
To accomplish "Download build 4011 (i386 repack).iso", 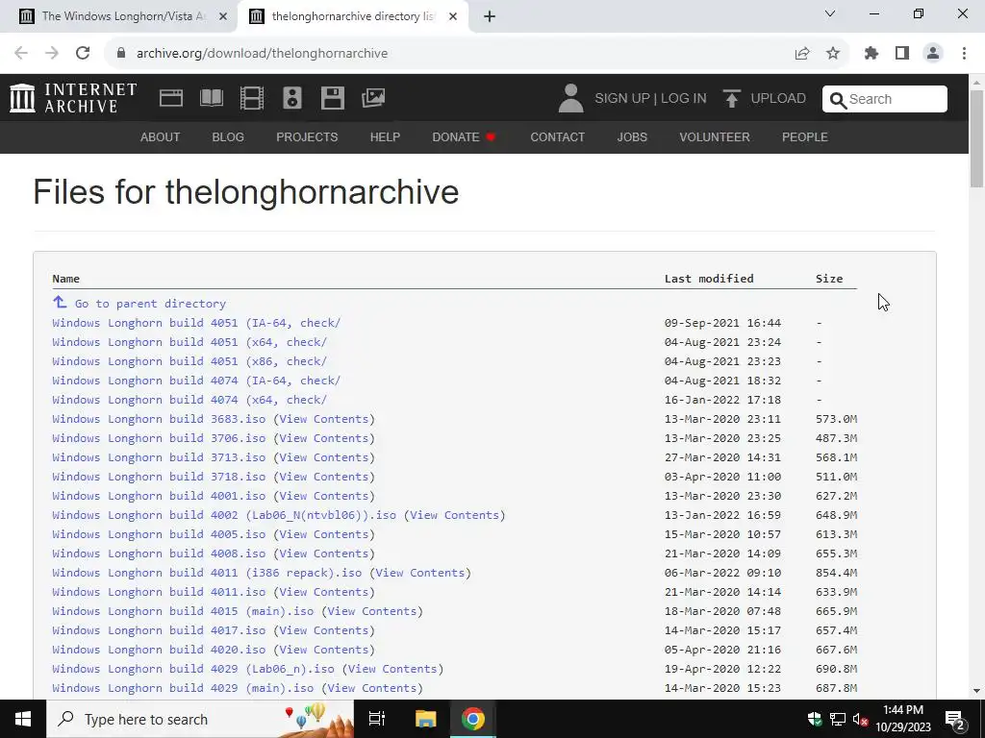I will [x=208, y=573].
